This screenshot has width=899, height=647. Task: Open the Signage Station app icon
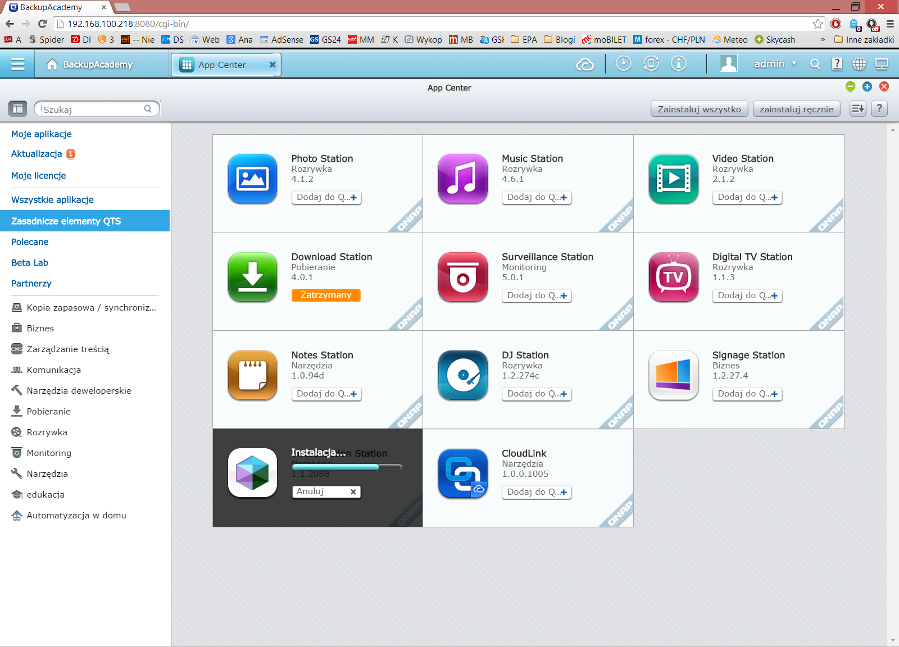pyautogui.click(x=673, y=375)
